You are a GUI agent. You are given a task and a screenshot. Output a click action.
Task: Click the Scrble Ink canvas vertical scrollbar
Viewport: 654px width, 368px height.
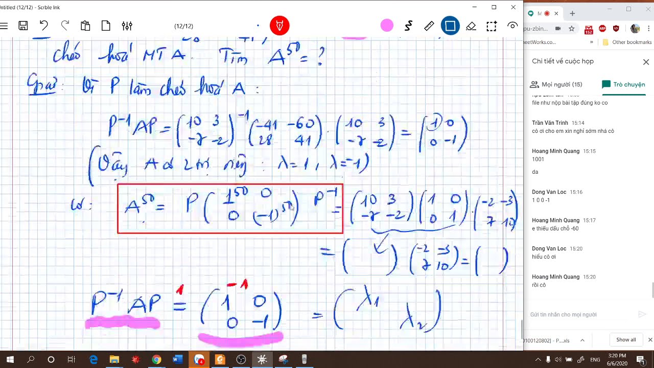[522, 329]
